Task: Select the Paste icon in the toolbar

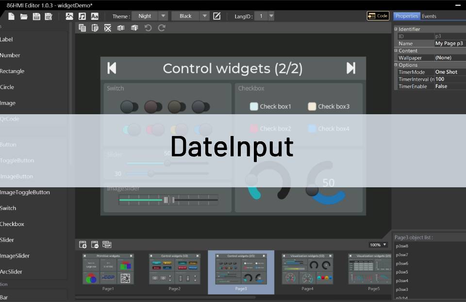Action: [95, 28]
